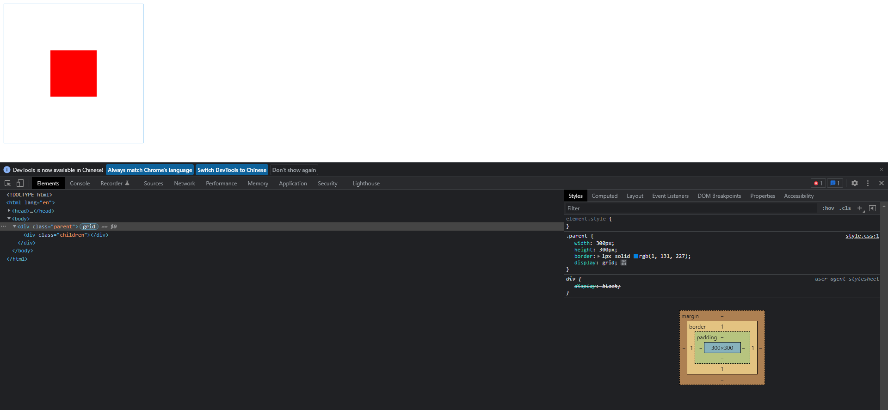Click the styles Filter input field
Viewport: 888px width, 410px height.
click(x=691, y=208)
